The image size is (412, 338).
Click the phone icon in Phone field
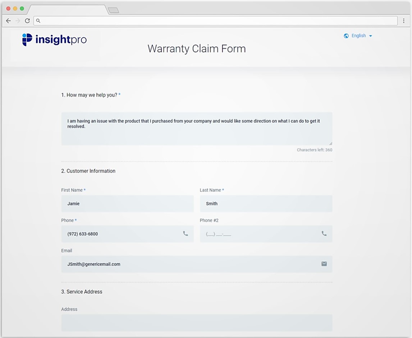coord(186,233)
